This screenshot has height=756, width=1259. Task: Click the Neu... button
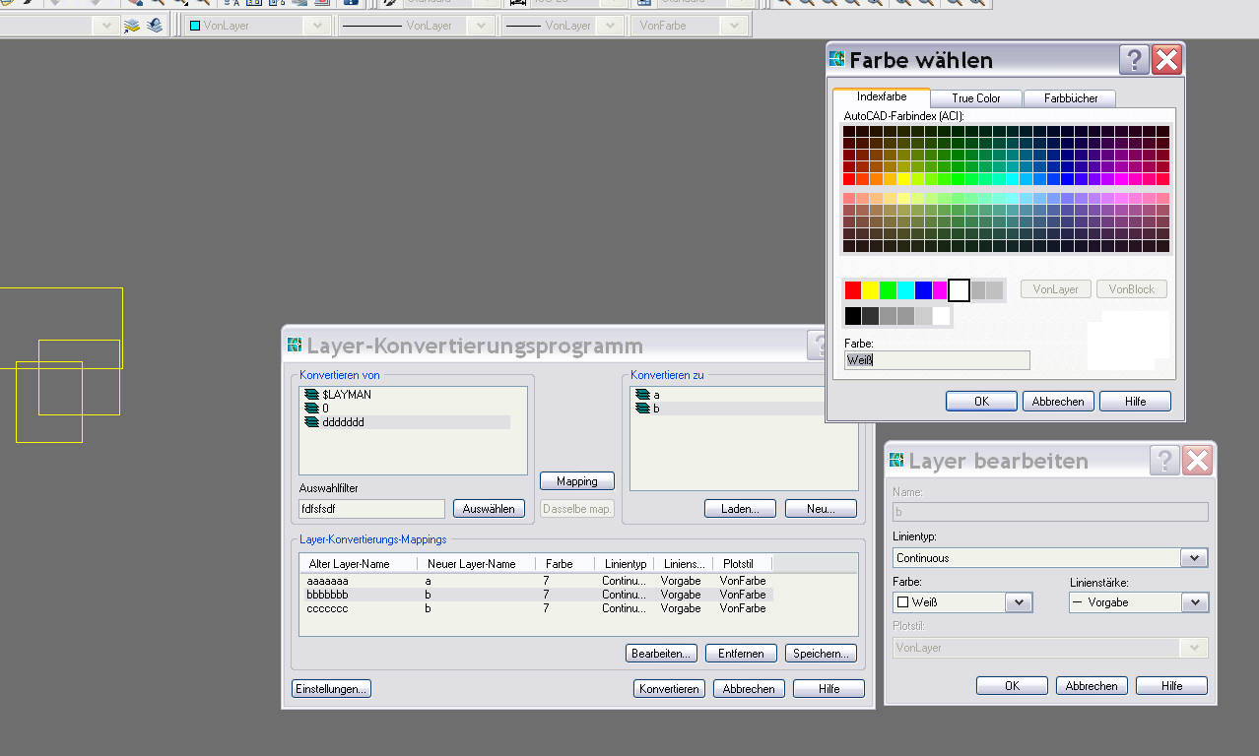(821, 509)
